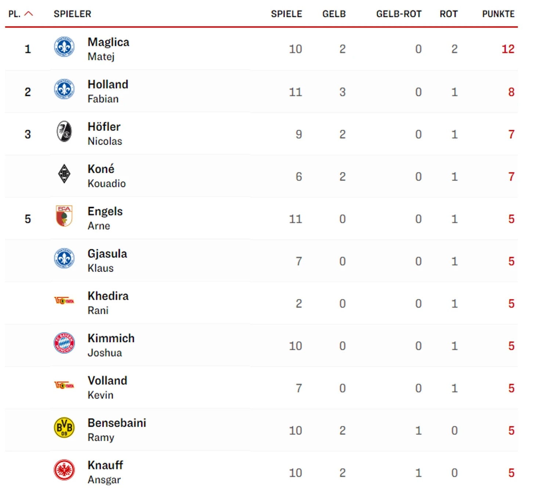Click Bayern München crest beside Kimmich

[64, 343]
